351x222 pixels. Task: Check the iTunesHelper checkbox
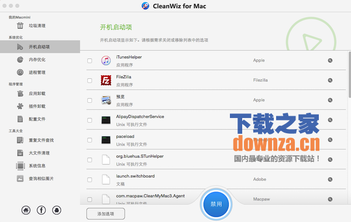[x=90, y=61]
